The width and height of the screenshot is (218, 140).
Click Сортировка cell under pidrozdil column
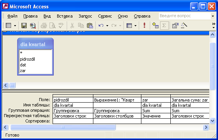point(73,121)
